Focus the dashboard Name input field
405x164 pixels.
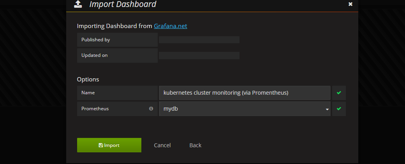pos(245,93)
